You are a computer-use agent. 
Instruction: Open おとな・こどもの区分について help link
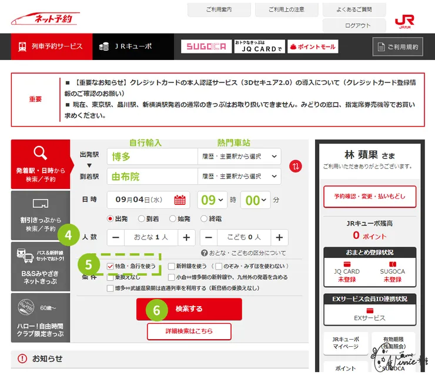[243, 253]
